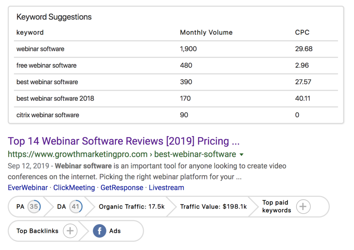Click the Facebook icon next to Ads
The height and width of the screenshot is (250, 354).
(99, 231)
